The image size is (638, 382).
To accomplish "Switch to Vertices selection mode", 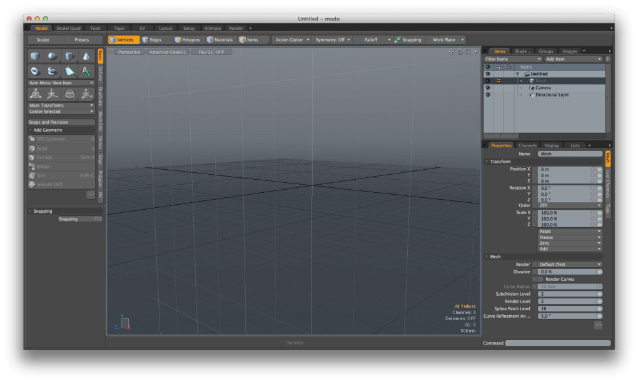I will (x=124, y=40).
